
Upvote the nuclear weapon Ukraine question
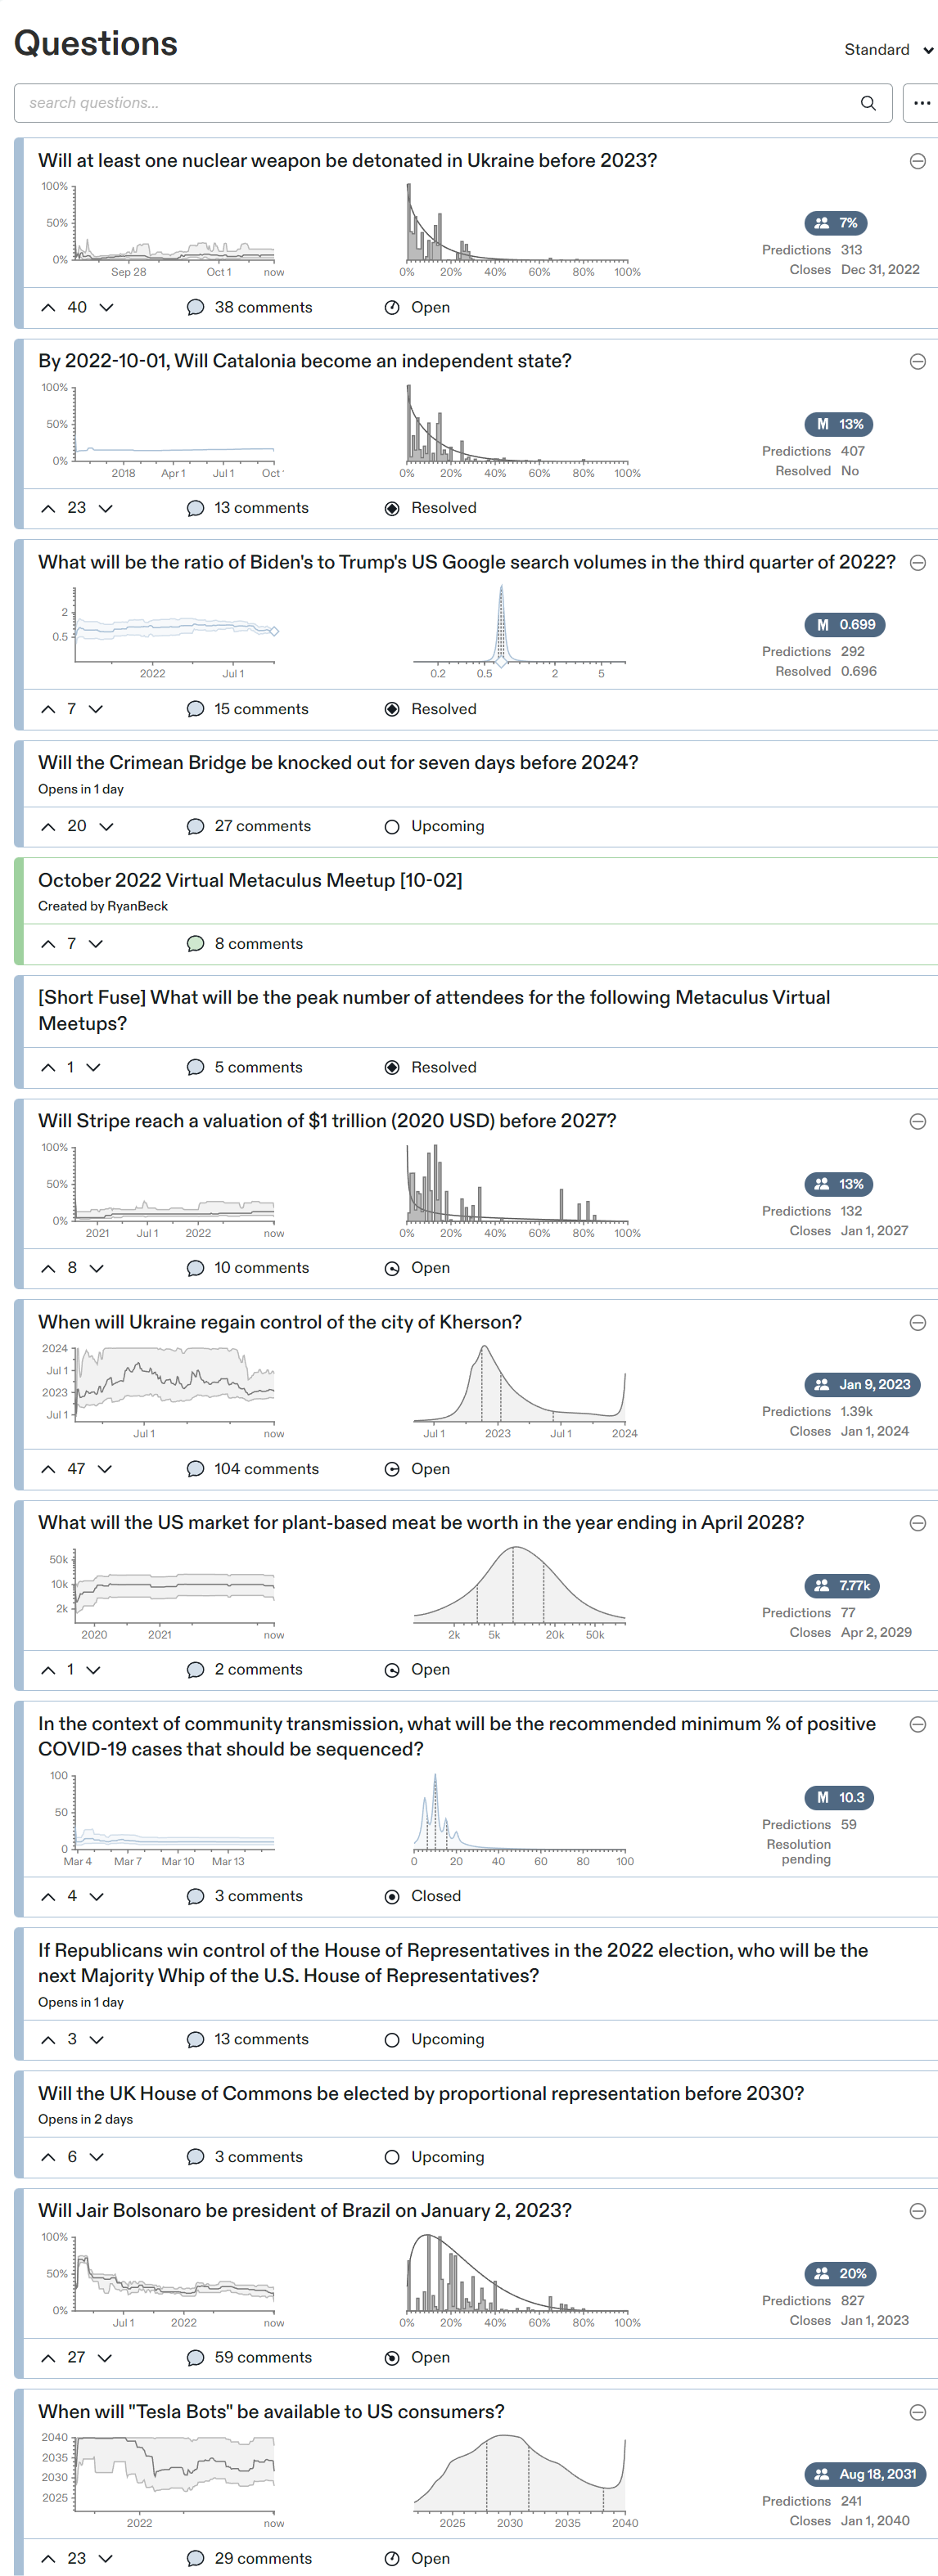48,308
